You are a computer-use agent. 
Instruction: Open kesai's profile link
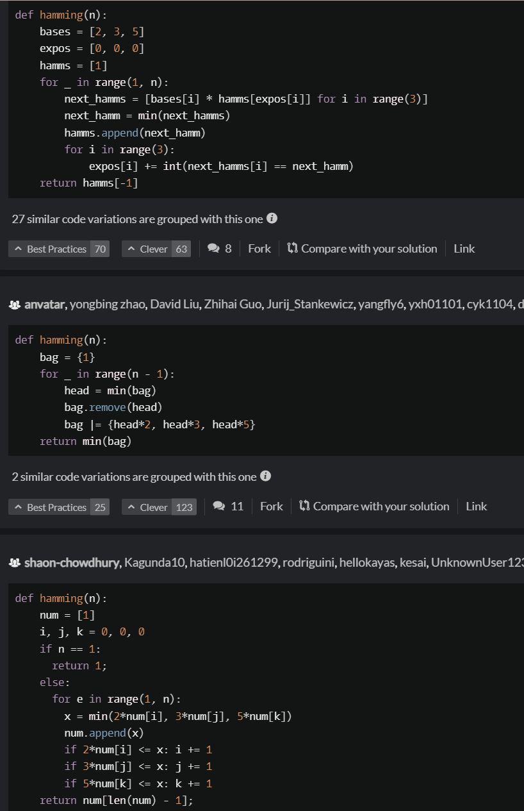pos(413,563)
